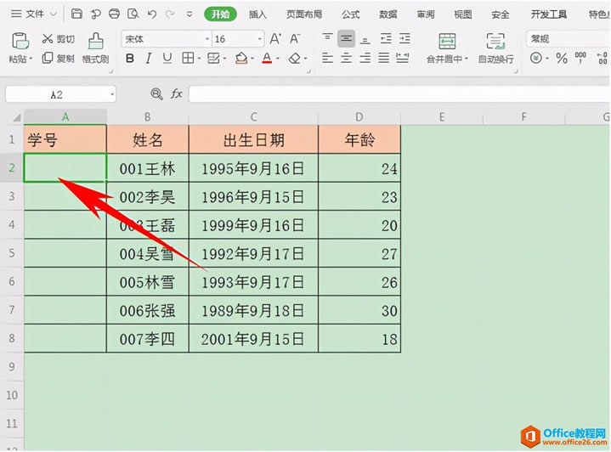Click the Redo arrow icon
Image resolution: width=611 pixels, height=452 pixels.
(x=170, y=14)
